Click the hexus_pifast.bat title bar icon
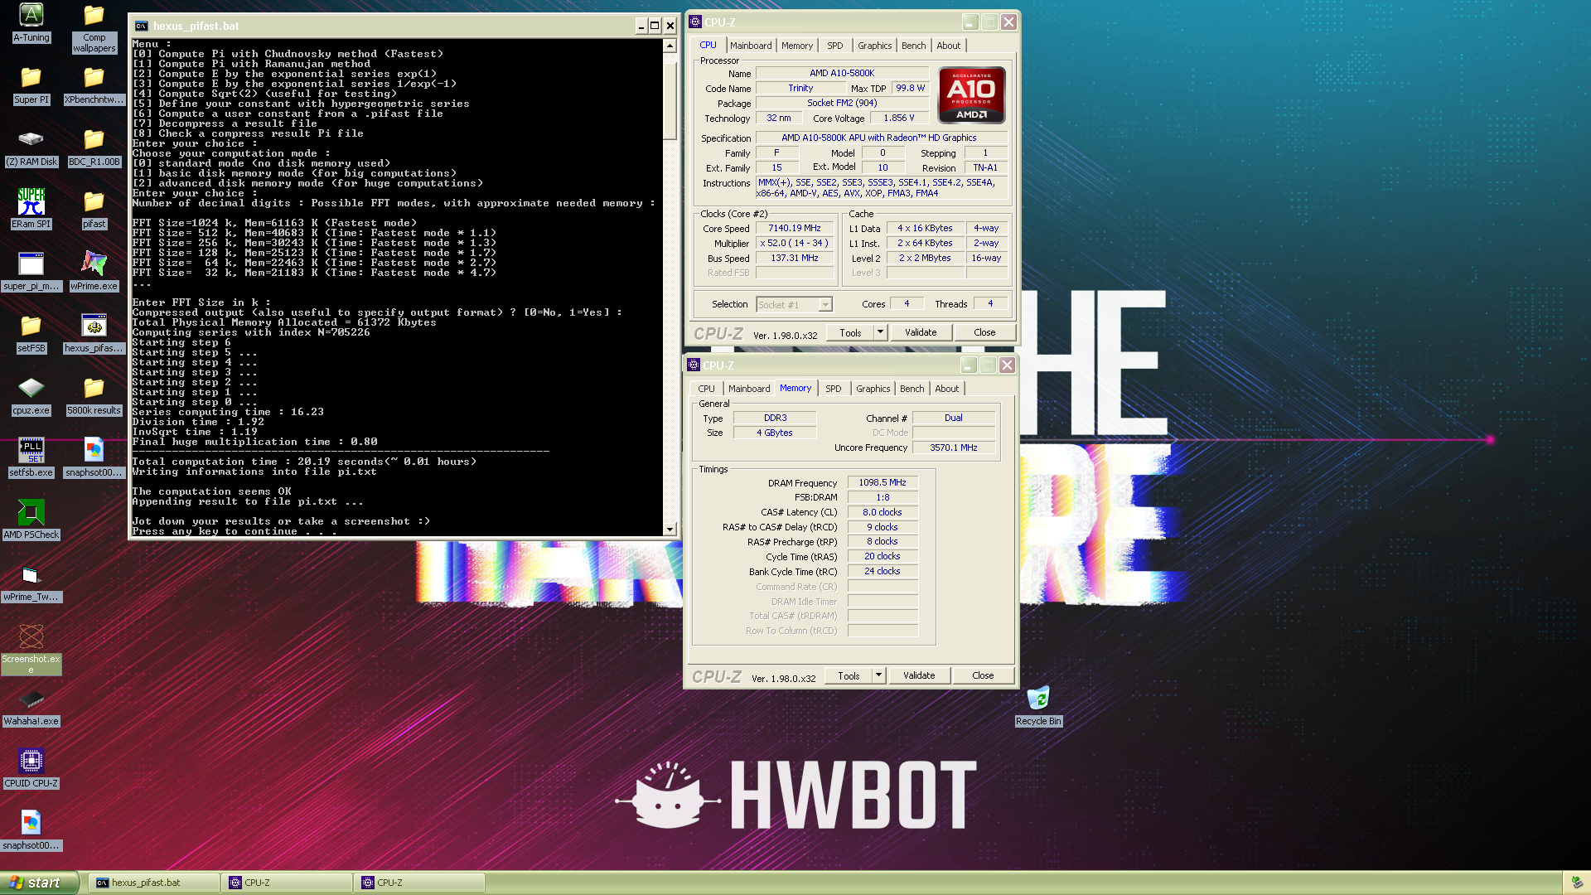 coord(141,26)
